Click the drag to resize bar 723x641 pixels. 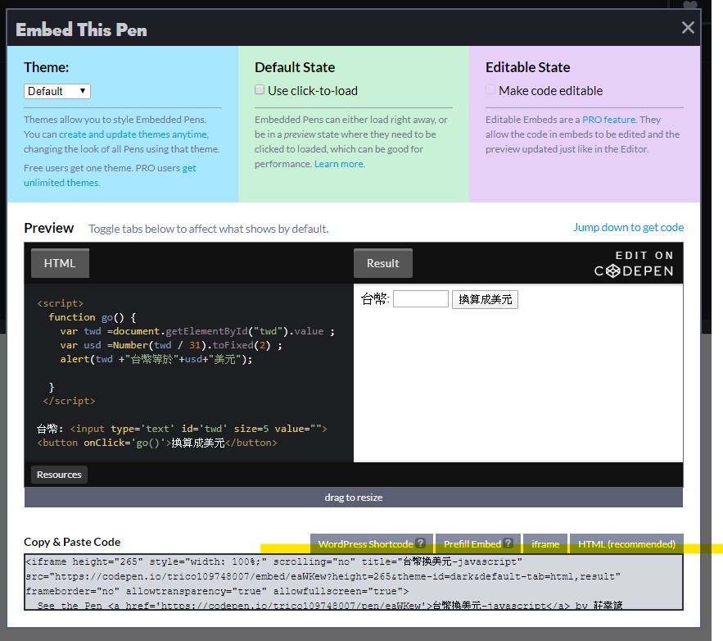point(354,497)
